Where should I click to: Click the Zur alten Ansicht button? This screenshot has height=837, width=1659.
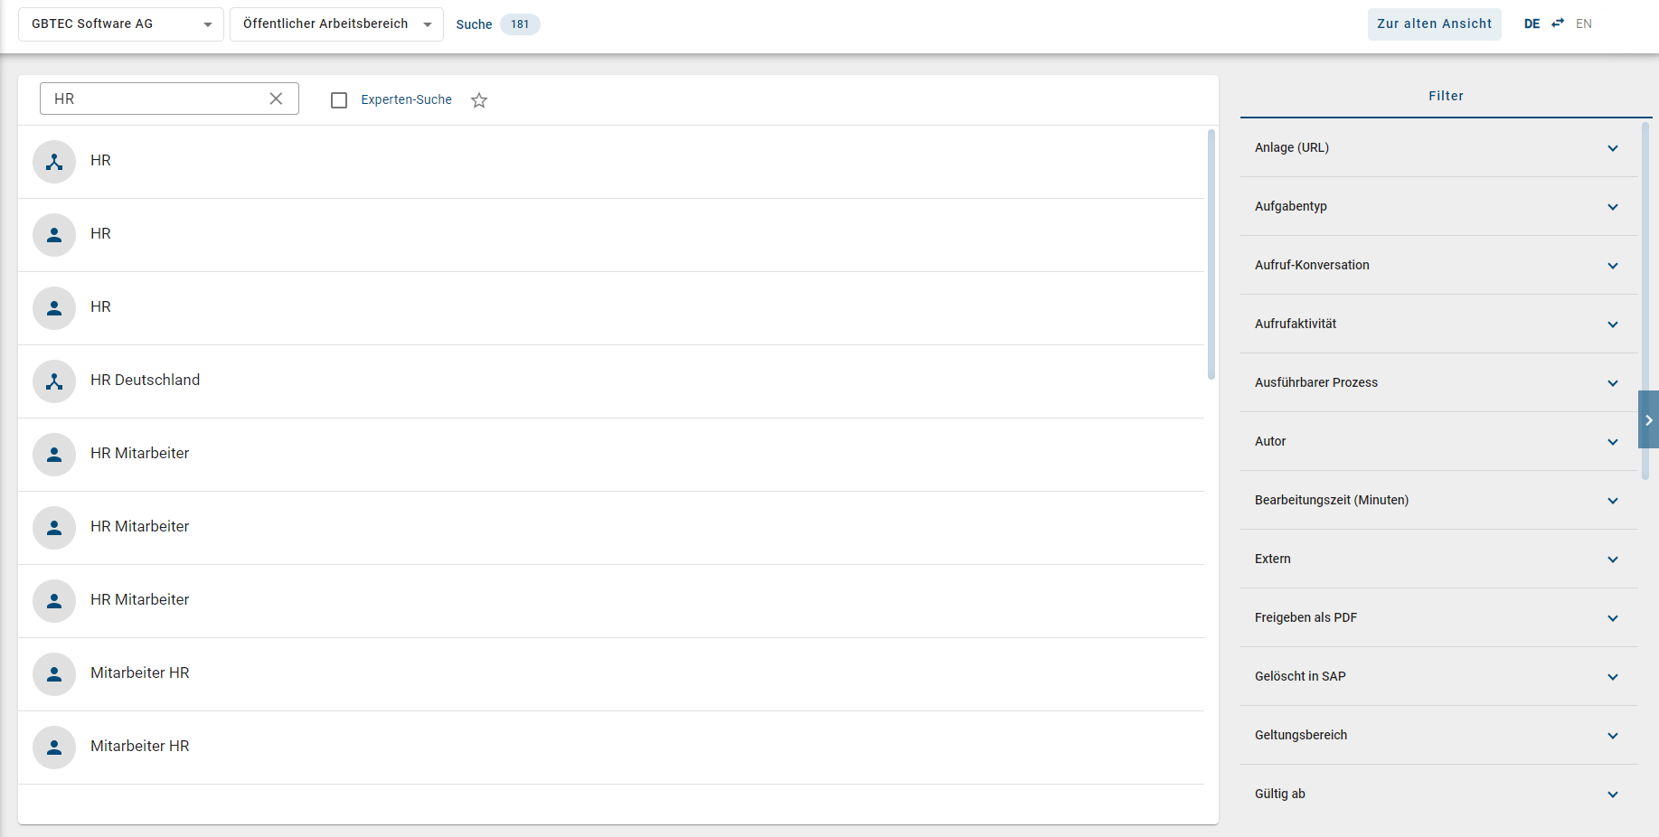point(1434,24)
